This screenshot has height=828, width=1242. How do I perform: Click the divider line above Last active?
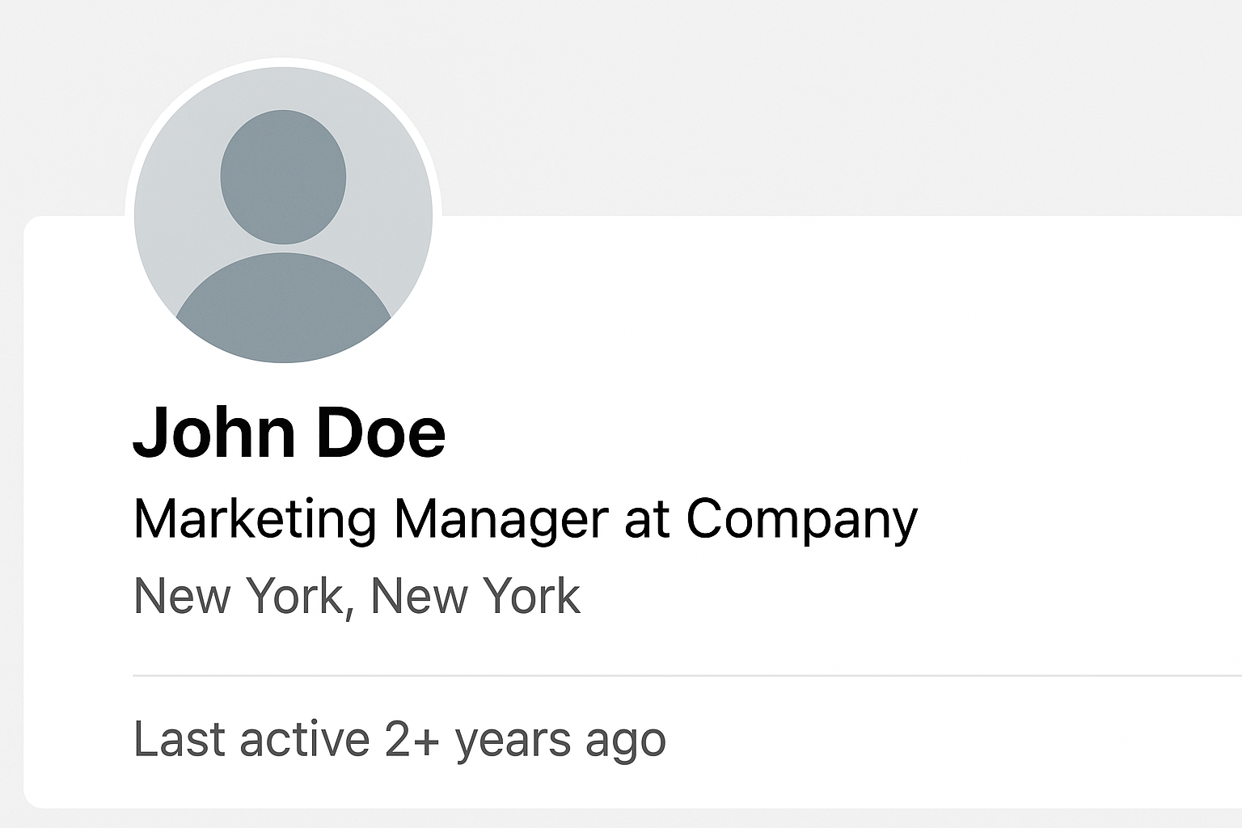click(x=687, y=675)
